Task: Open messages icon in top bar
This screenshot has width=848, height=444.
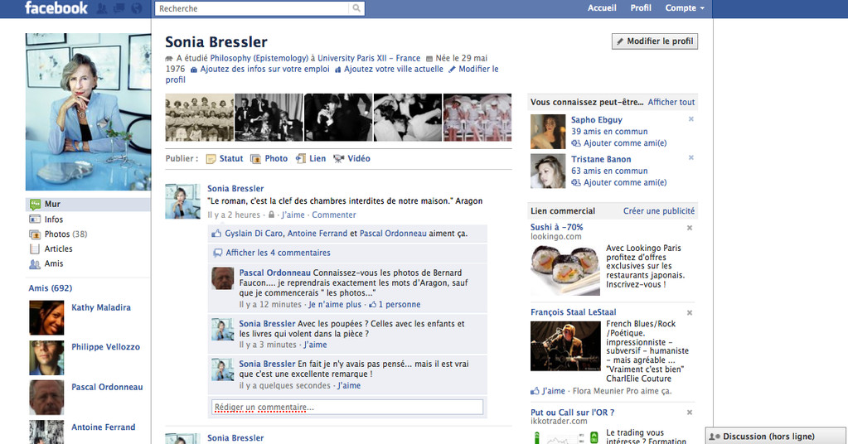Action: (119, 8)
